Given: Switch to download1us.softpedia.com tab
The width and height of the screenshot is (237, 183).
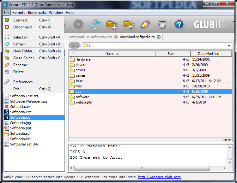Looking at the screenshot, I should [91, 37].
